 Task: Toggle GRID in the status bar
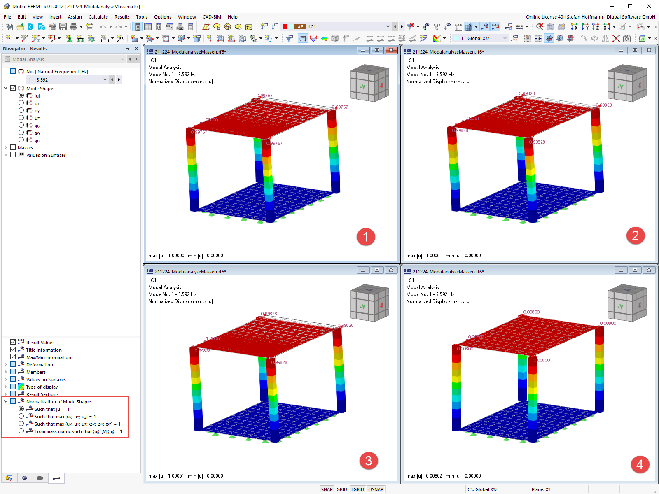point(342,489)
